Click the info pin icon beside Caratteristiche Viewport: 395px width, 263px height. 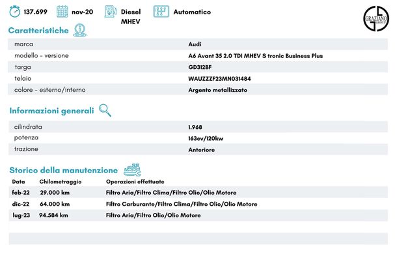[80, 30]
